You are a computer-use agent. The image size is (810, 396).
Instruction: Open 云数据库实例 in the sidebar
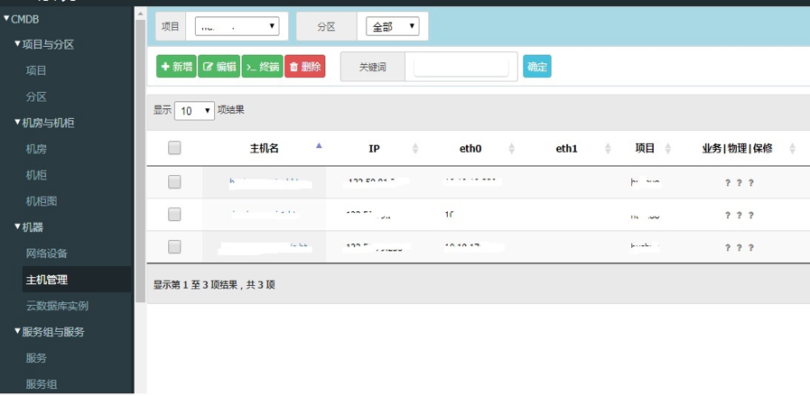pos(57,306)
